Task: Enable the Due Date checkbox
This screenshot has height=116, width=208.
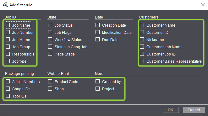Action: click(x=97, y=40)
